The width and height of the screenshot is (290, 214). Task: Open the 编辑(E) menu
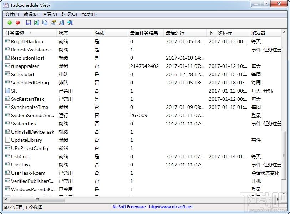point(31,14)
